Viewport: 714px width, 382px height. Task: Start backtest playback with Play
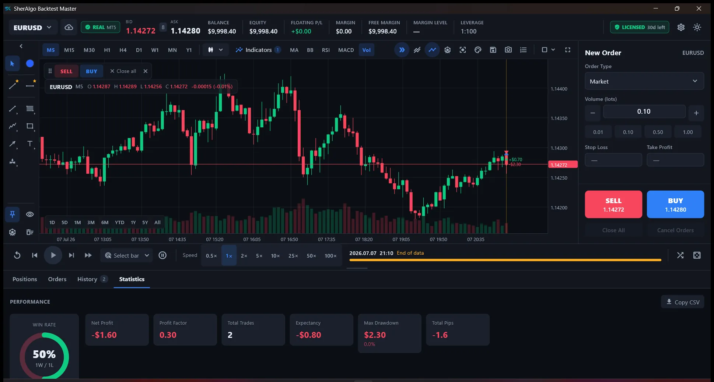(x=53, y=255)
